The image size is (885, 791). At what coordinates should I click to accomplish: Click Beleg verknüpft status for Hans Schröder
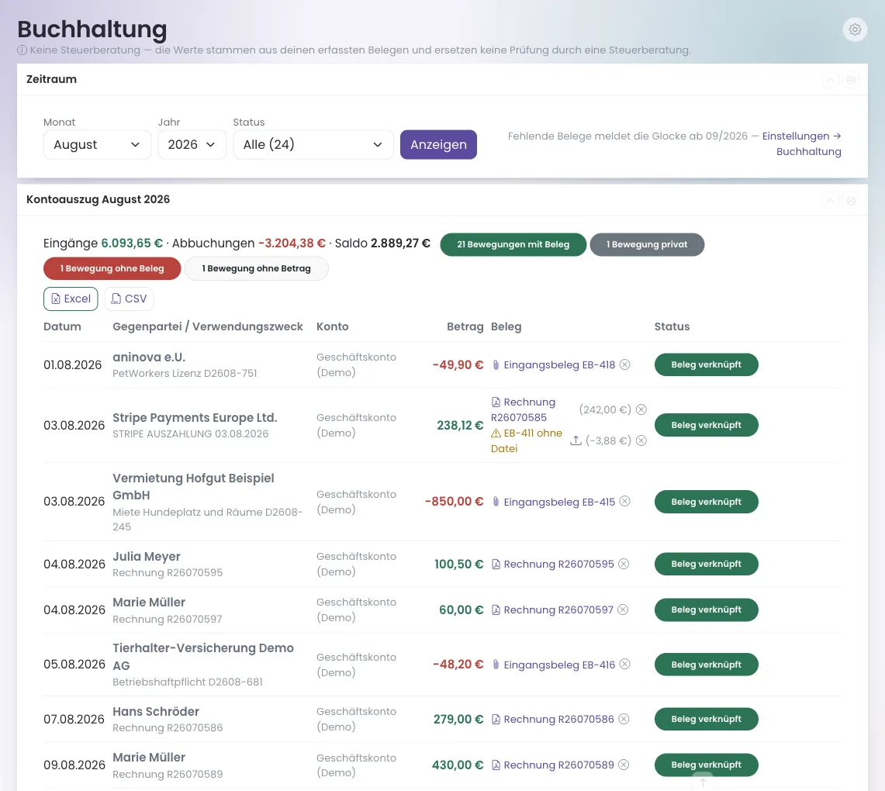[706, 720]
